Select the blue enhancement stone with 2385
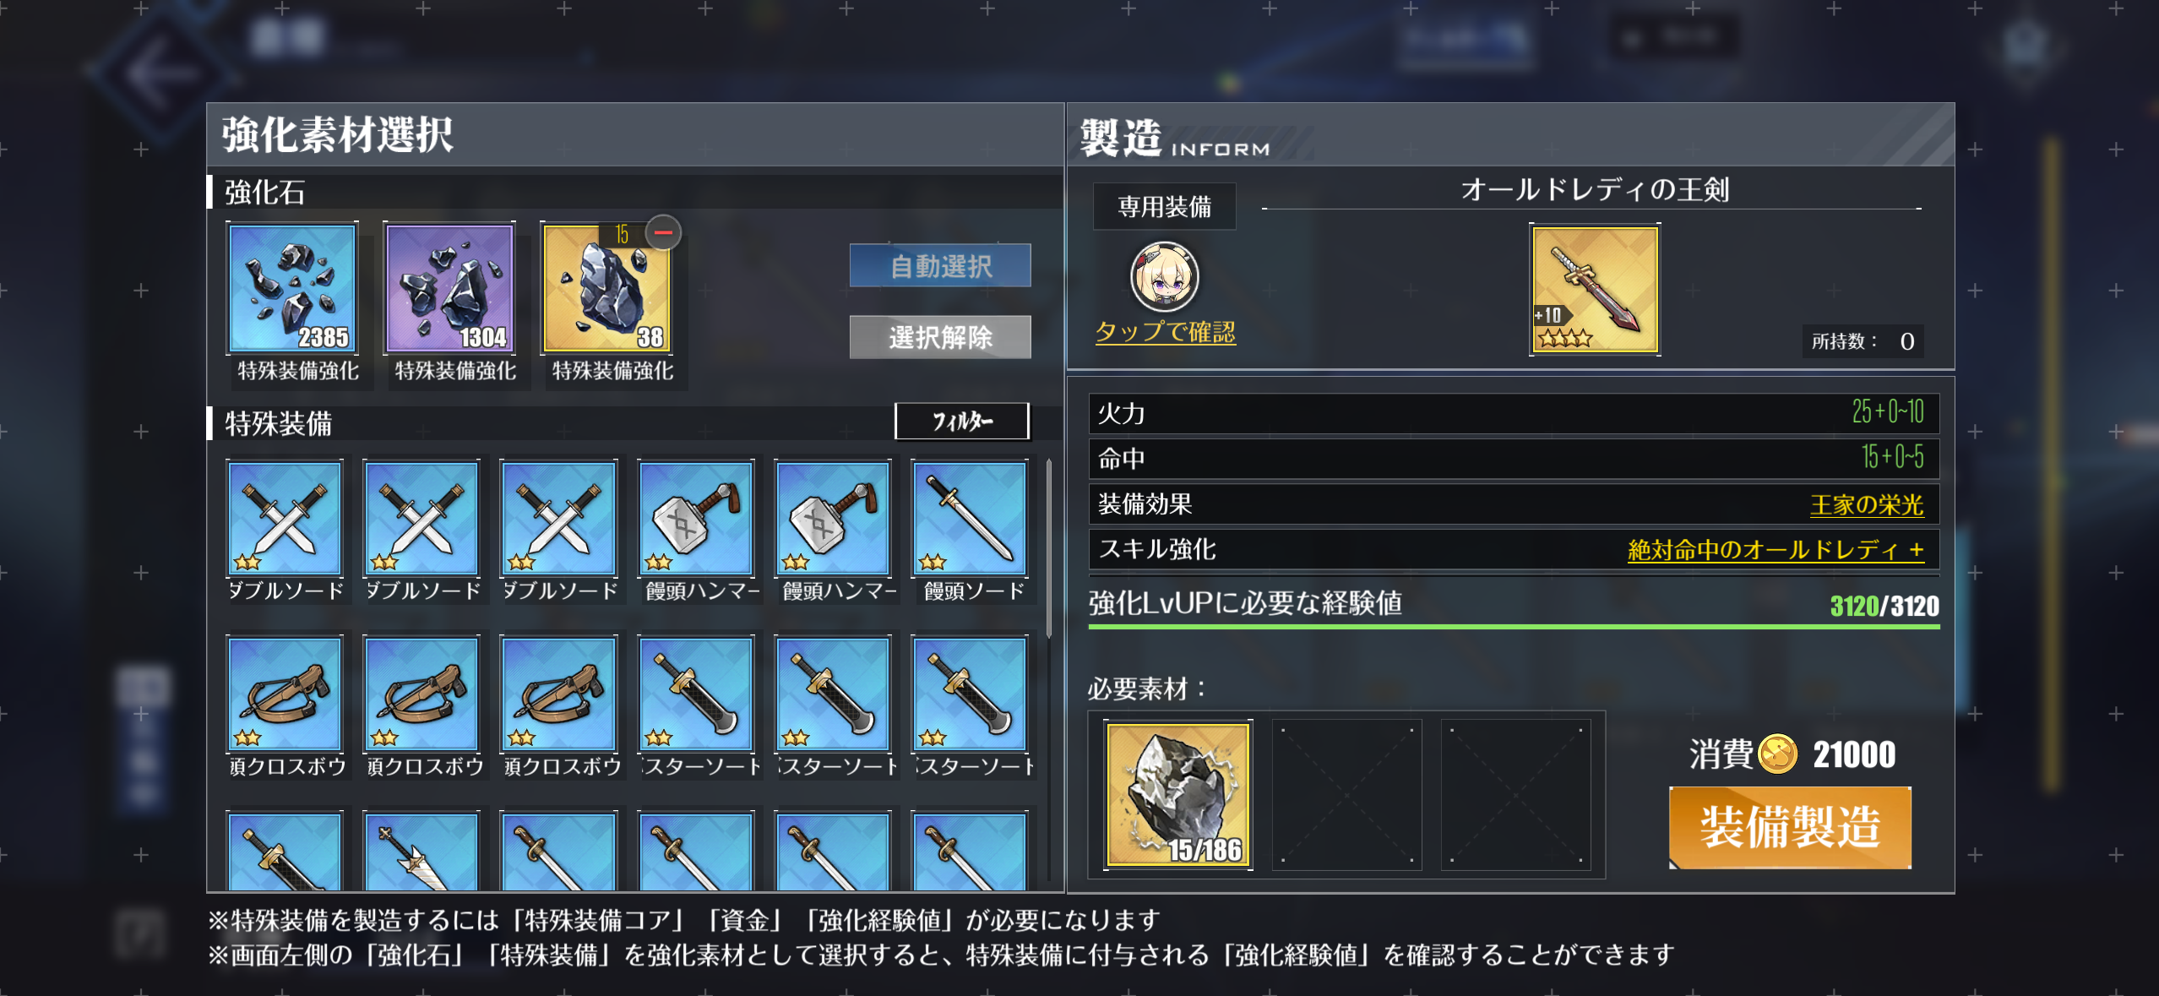 [x=292, y=288]
